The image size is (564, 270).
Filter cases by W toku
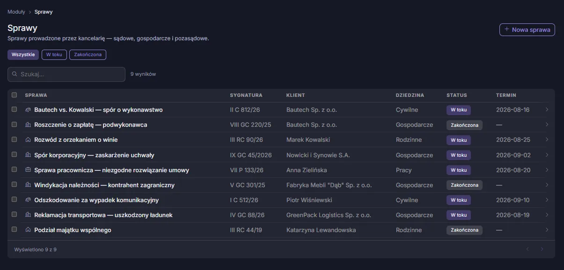tap(54, 55)
